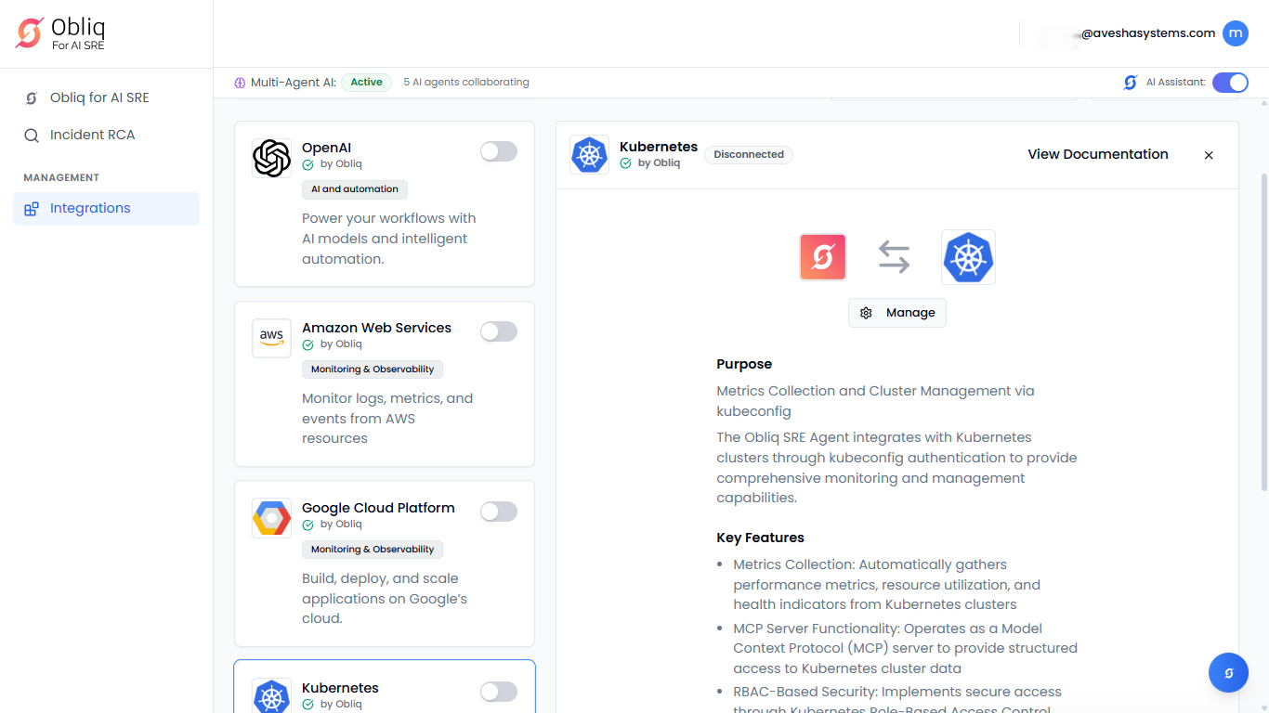Open the floating Obliq assistant bubble
The height and width of the screenshot is (713, 1269).
point(1228,673)
